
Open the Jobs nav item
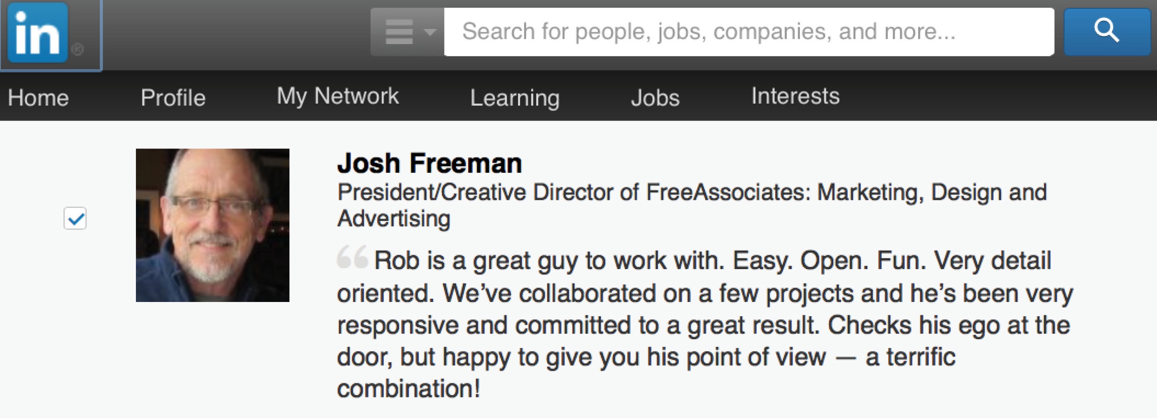655,97
